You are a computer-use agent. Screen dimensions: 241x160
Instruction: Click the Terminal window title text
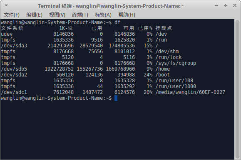pyautogui.click(x=111, y=6)
